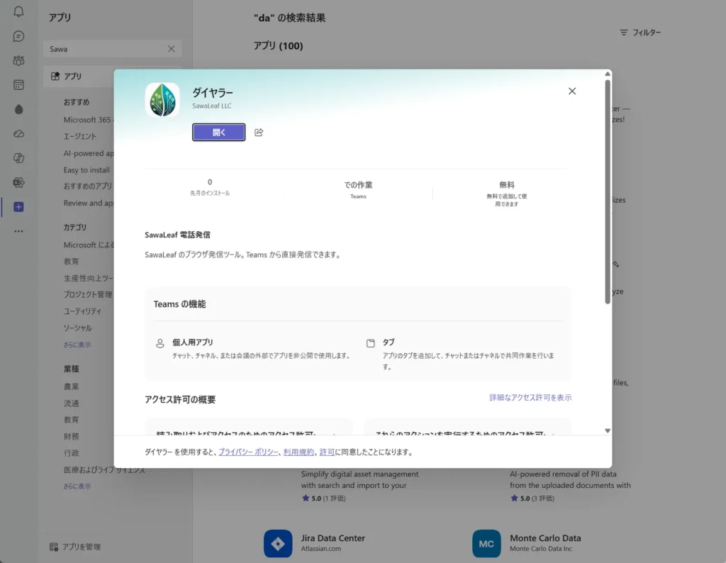726x563 pixels.
Task: Click the SawaLeaf LLC publisher name
Action: [x=211, y=106]
